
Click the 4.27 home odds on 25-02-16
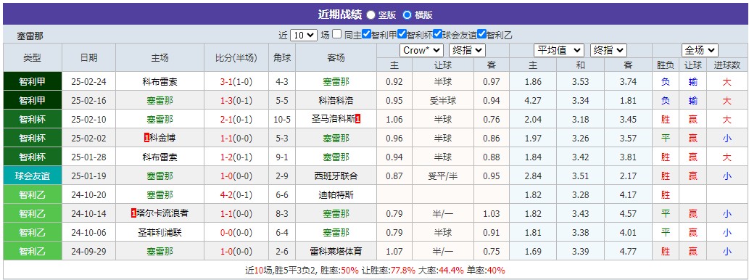coord(533,101)
